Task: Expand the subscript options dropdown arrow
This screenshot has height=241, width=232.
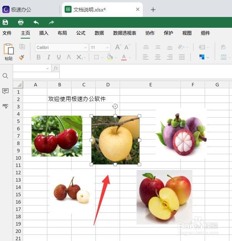Action: [85, 57]
